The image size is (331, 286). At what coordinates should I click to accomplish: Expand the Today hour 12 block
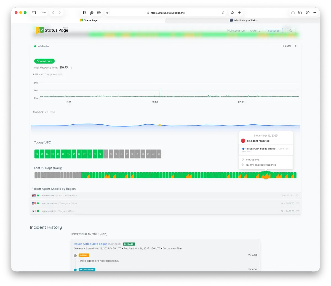tap(100, 154)
